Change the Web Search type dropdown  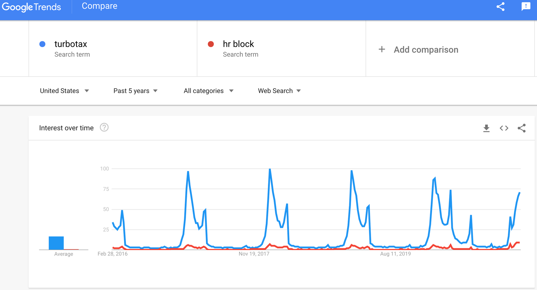click(279, 91)
